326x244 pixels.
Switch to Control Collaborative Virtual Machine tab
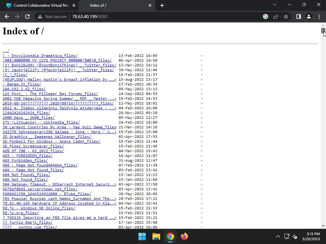[39, 5]
